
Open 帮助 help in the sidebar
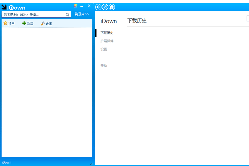point(104,65)
